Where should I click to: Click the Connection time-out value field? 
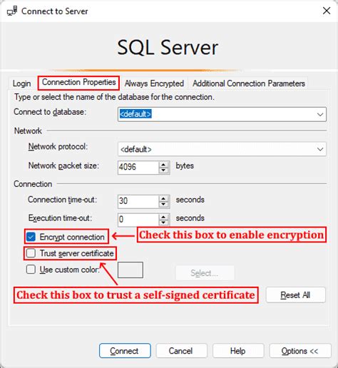[138, 201]
